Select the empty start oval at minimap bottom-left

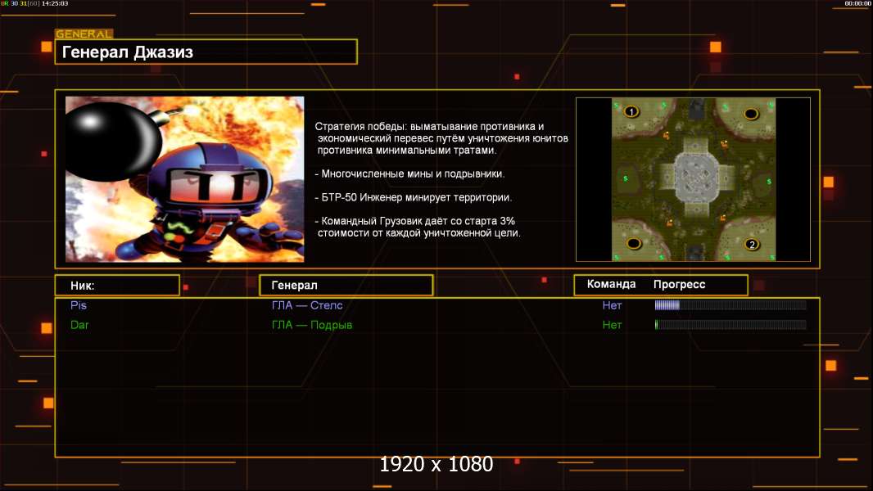pos(634,243)
